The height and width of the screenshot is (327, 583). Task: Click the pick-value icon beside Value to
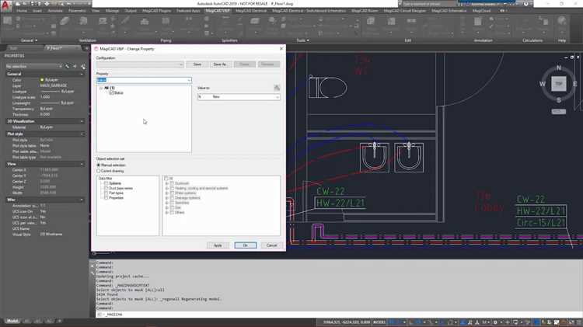277,88
